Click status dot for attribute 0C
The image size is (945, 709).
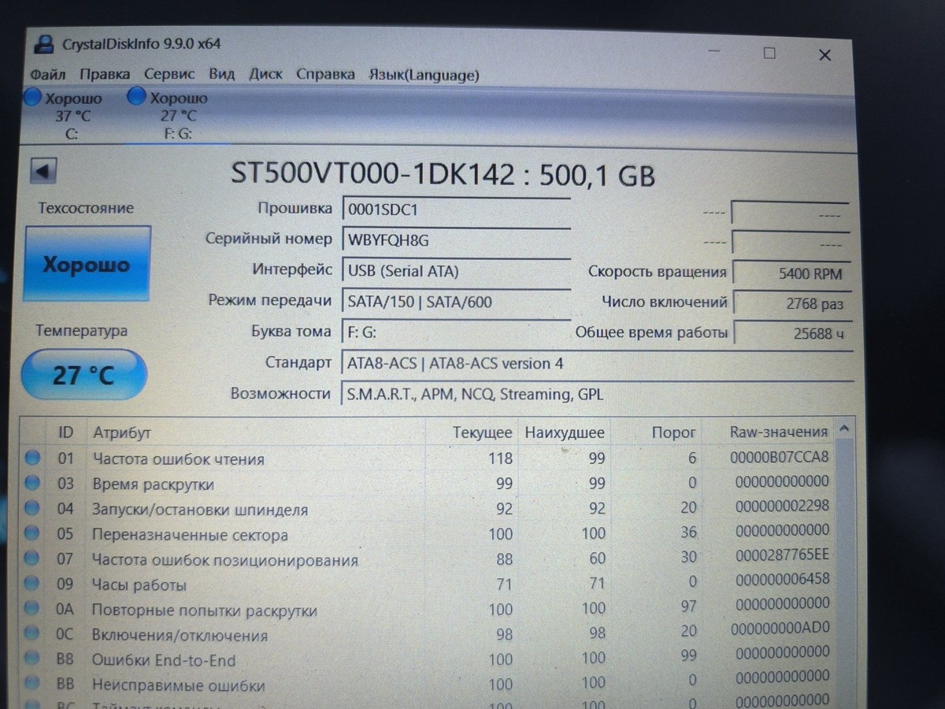pos(32,634)
